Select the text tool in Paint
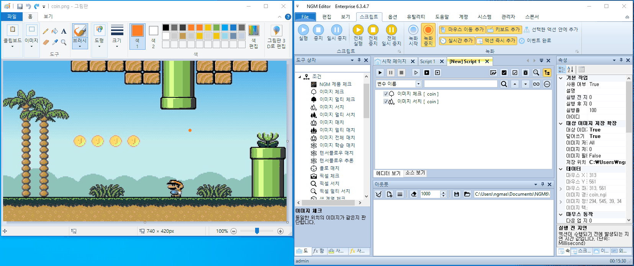634x266 pixels. [64, 31]
